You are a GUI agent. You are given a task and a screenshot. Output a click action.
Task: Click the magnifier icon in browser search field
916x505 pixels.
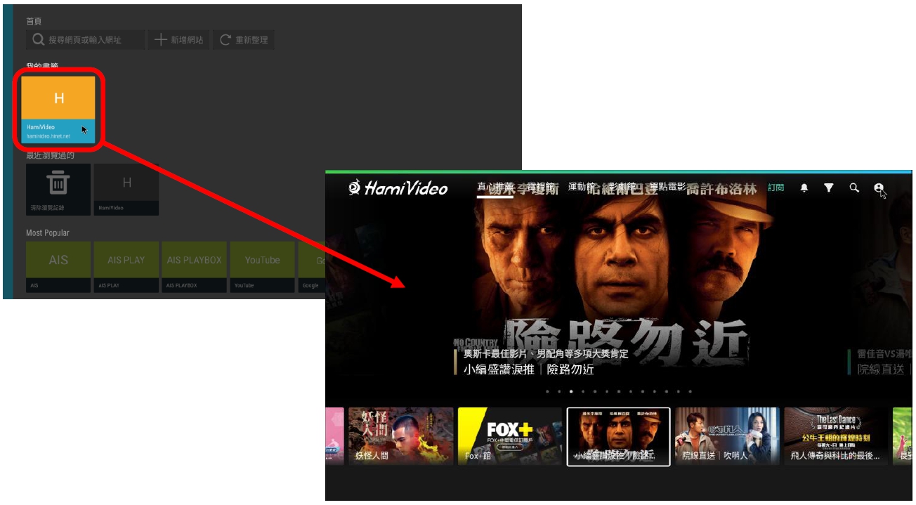[x=39, y=40]
